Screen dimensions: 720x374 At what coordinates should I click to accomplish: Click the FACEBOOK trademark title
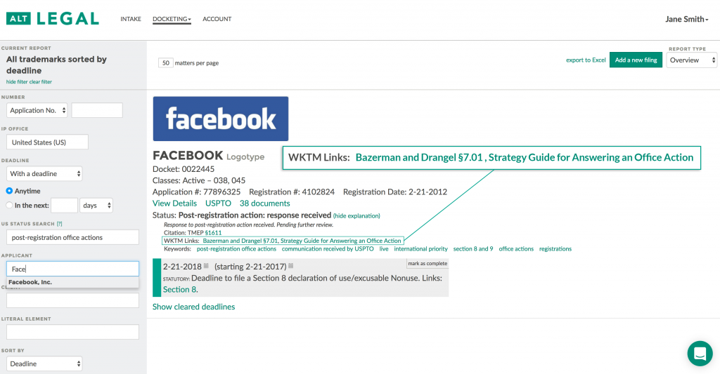(188, 155)
